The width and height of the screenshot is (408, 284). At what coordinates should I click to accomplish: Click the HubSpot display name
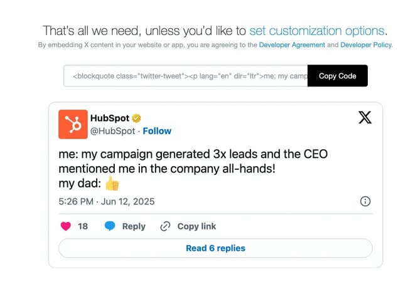coord(109,118)
